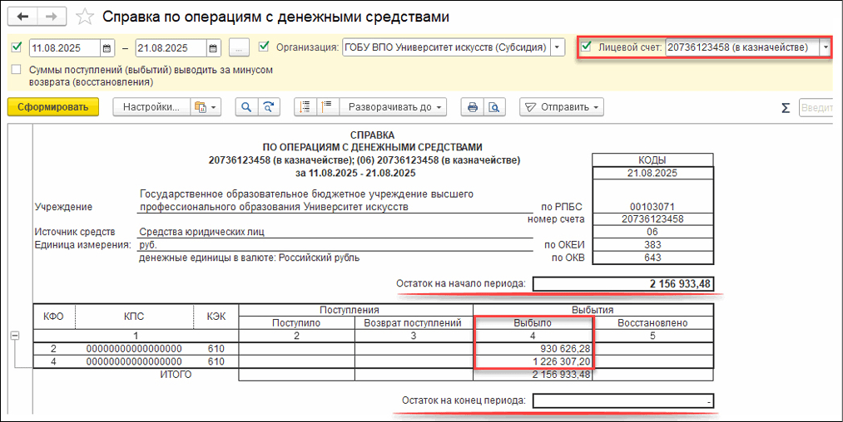Disable the Лицевой счет checkbox
This screenshot has height=422, width=843.
pos(587,47)
